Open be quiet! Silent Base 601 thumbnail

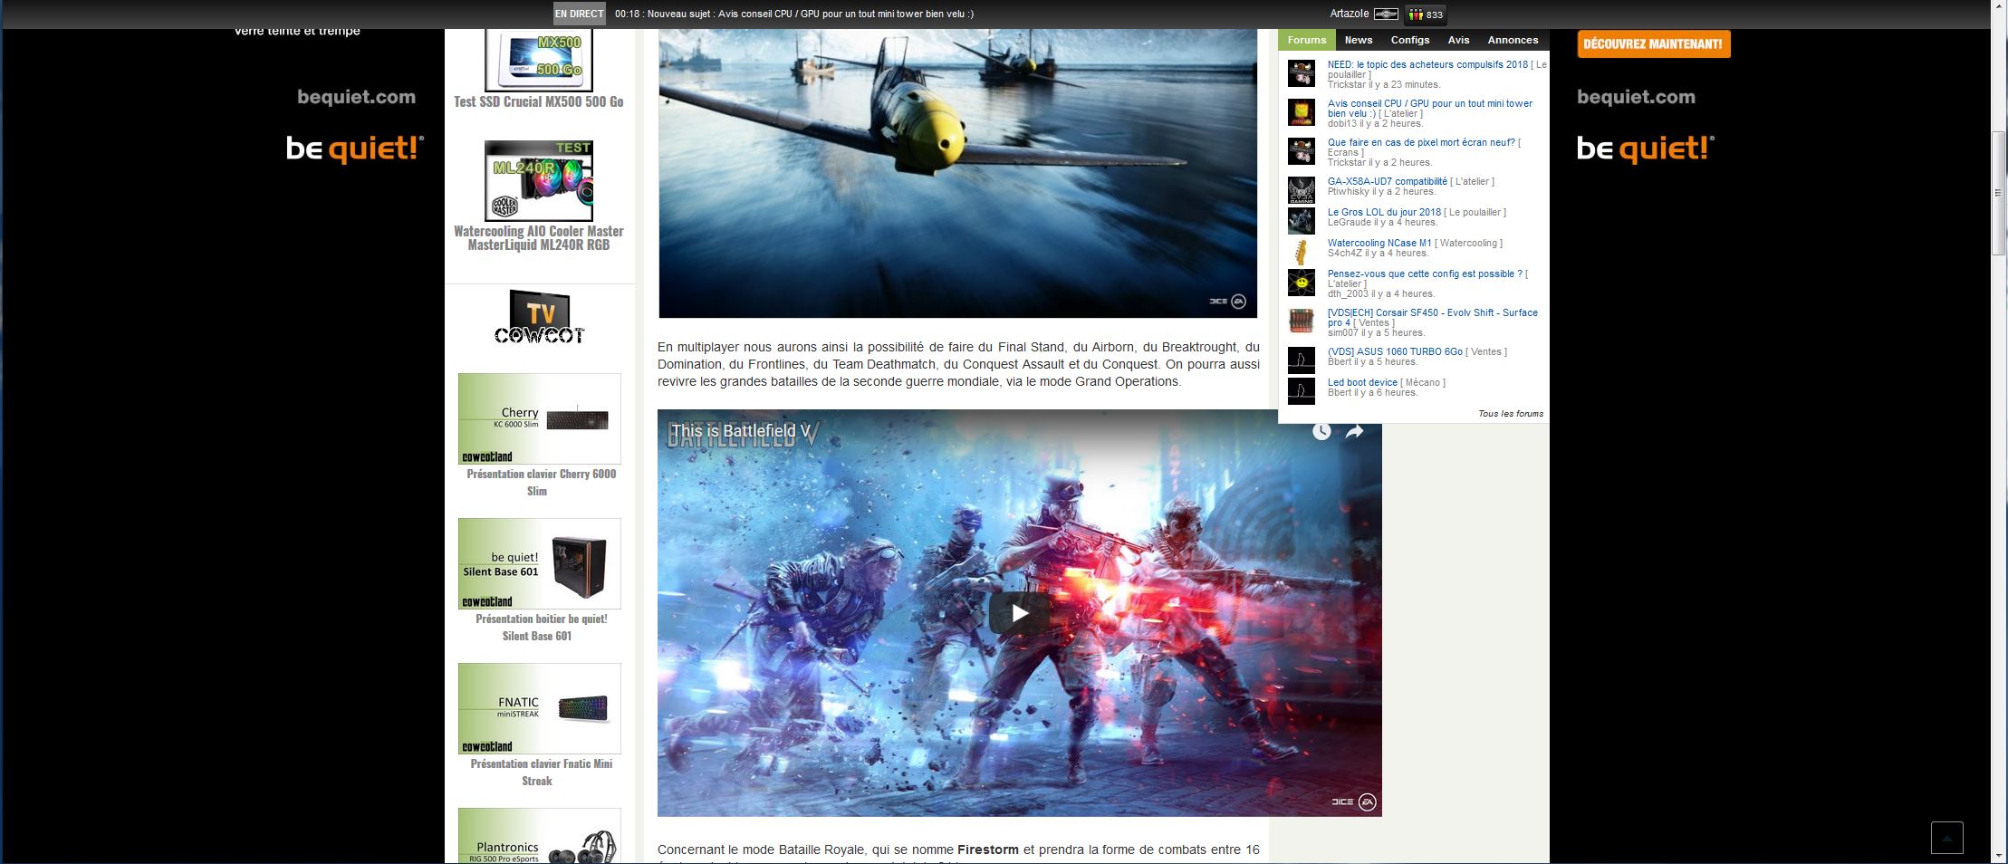540,563
